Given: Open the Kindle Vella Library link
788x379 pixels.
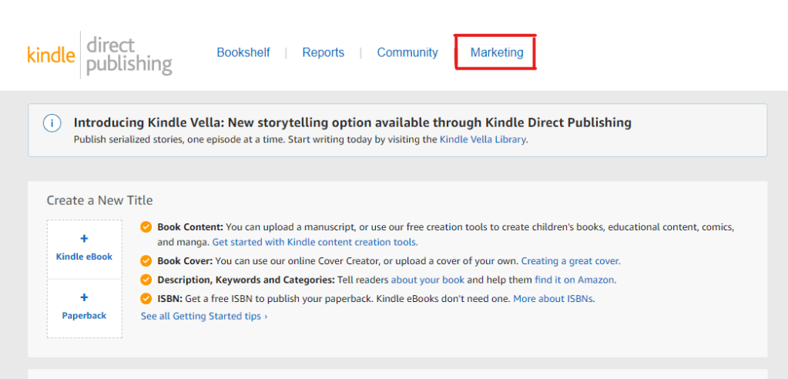Looking at the screenshot, I should coord(483,139).
